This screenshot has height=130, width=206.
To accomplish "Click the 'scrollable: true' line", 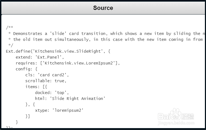I will pos(46,81).
